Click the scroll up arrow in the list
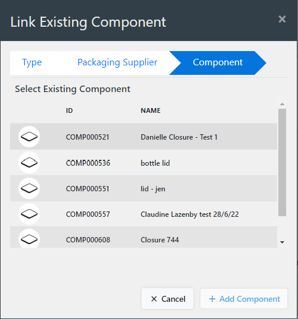The width and height of the screenshot is (298, 319). [x=282, y=104]
